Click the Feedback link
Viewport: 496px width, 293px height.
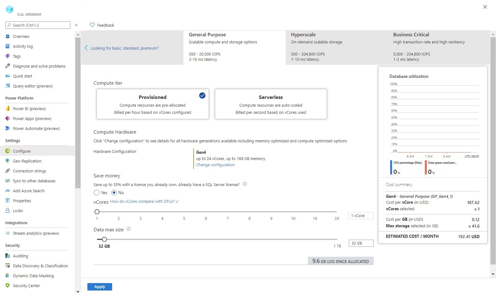pos(106,25)
